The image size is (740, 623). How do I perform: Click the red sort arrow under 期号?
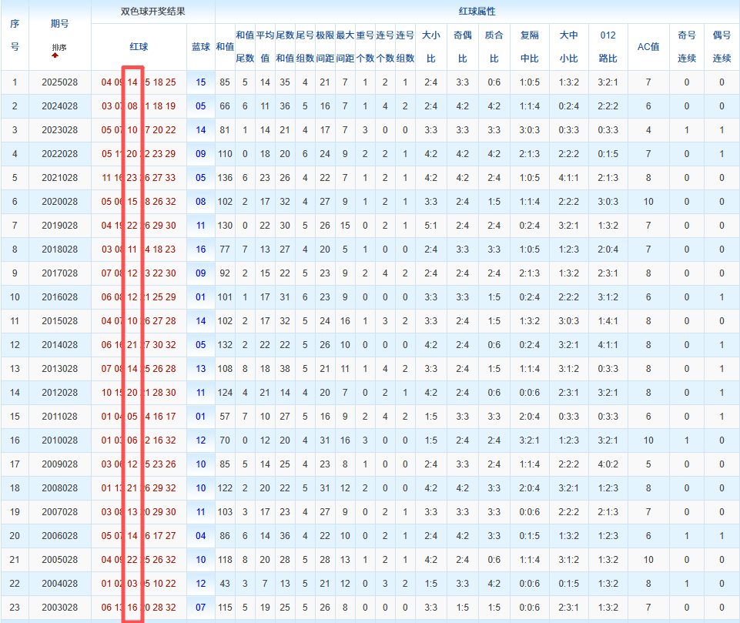tap(55, 55)
